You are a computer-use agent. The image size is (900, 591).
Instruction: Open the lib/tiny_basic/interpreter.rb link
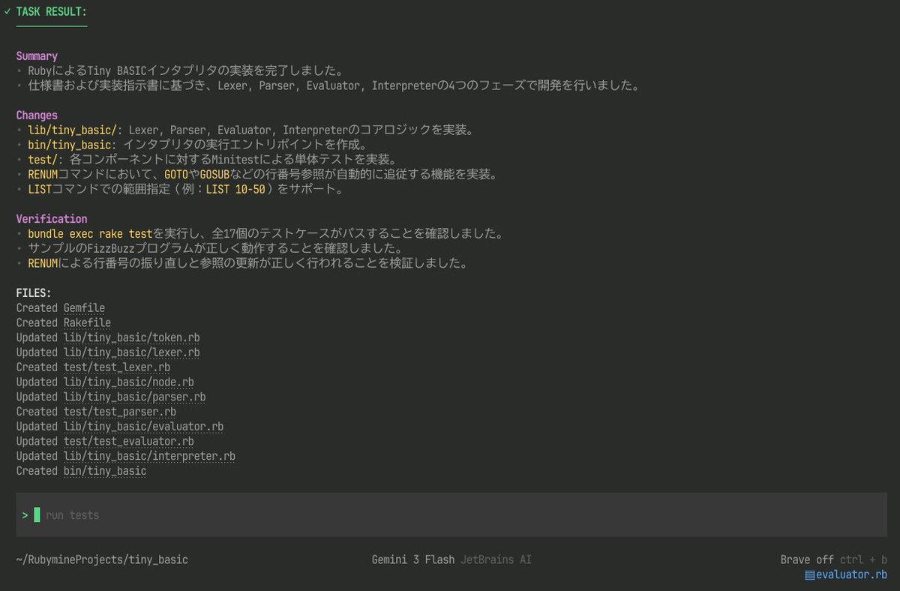pos(149,457)
